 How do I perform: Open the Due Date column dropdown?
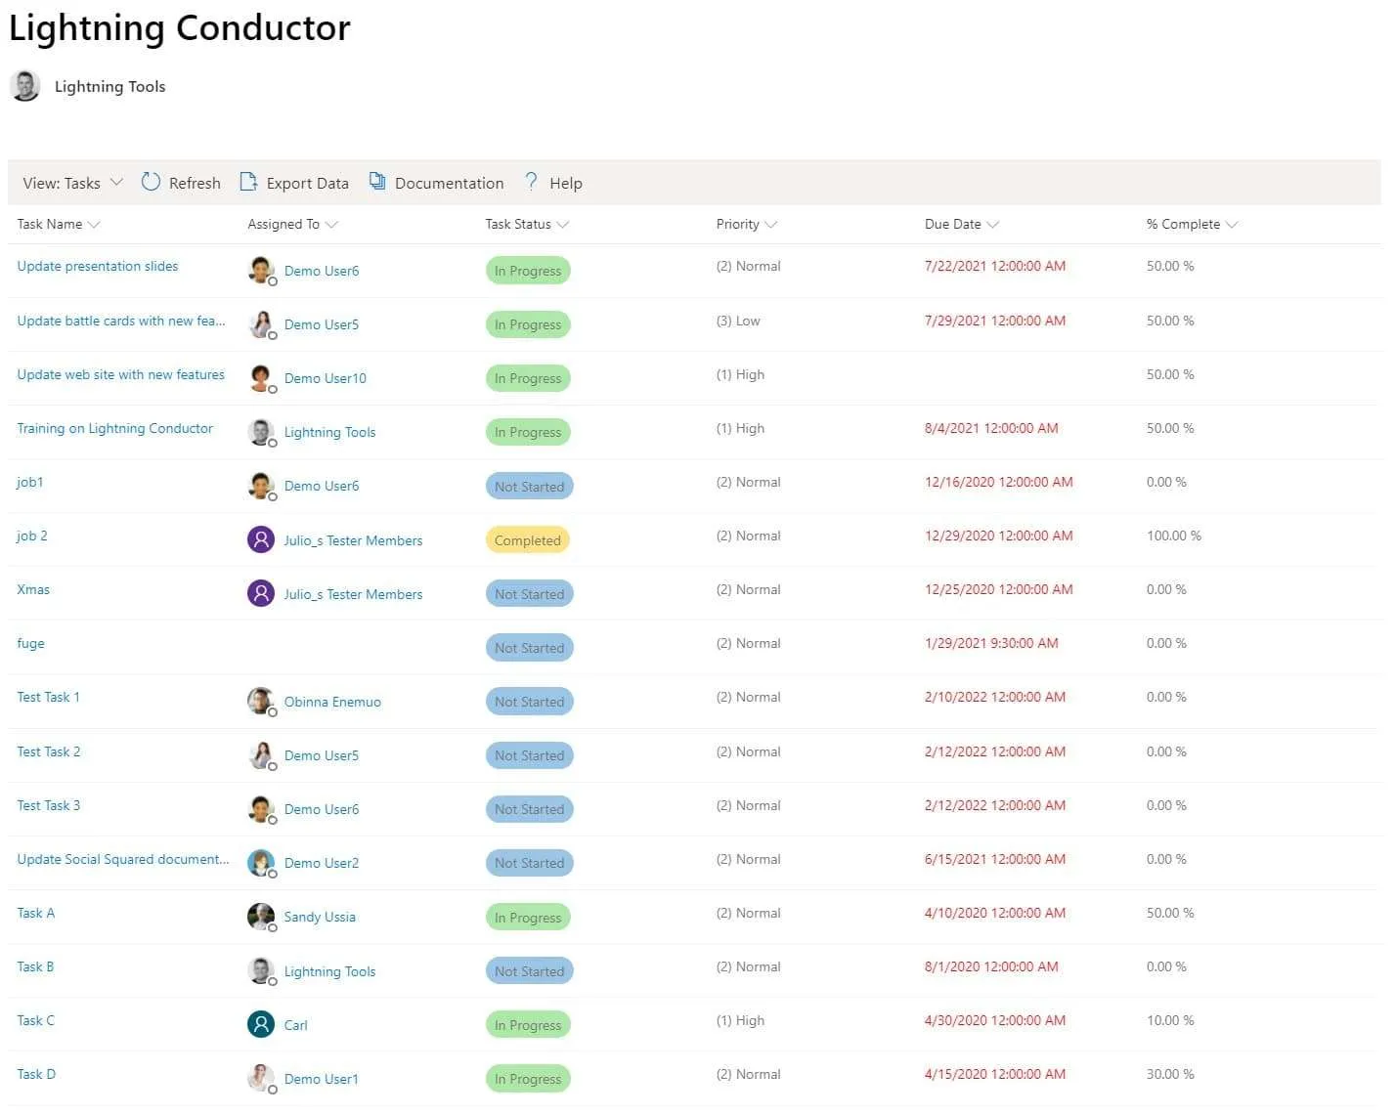coord(995,224)
